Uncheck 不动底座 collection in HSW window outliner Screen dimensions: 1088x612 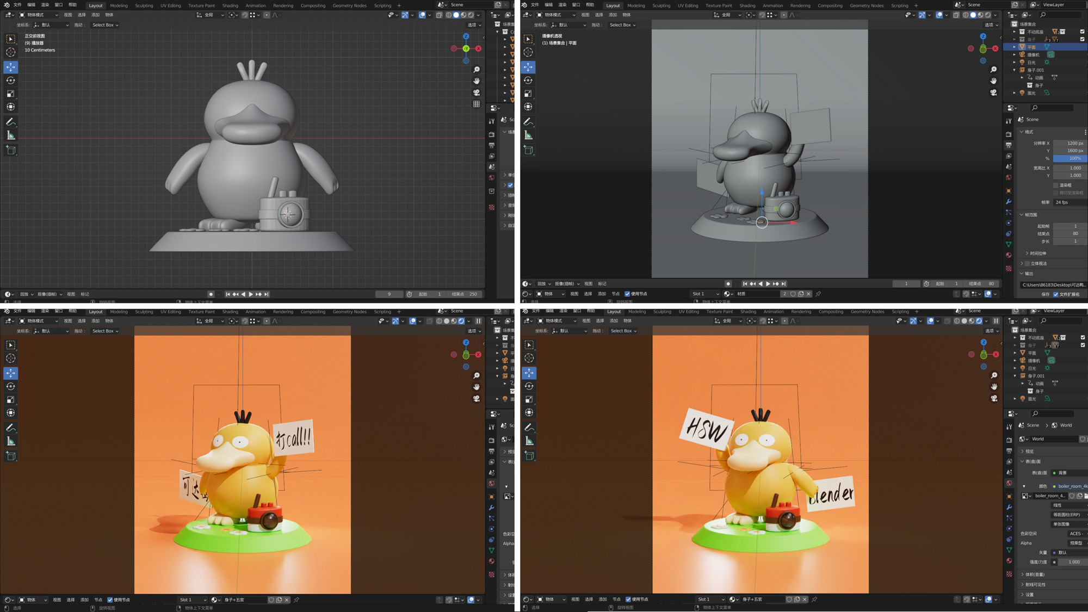1083,337
